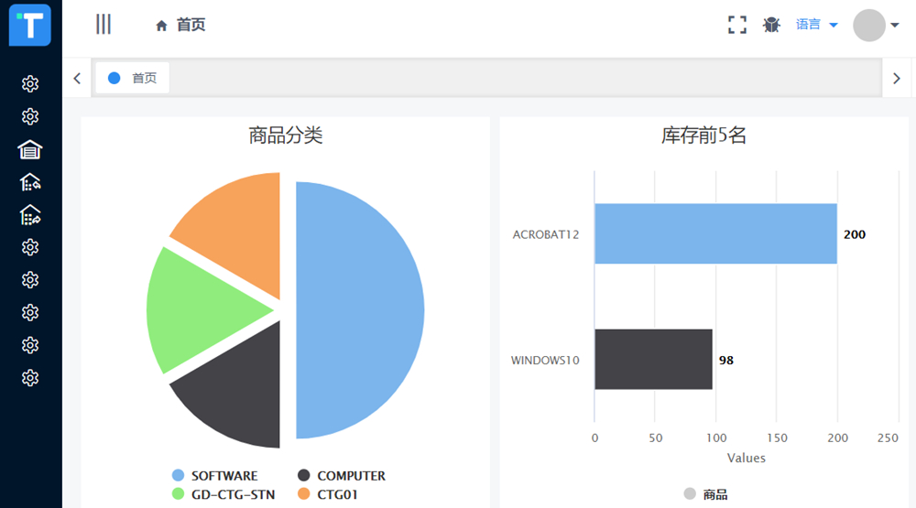Viewport: 916px width, 508px height.
Task: Click the gray user avatar
Action: point(869,25)
